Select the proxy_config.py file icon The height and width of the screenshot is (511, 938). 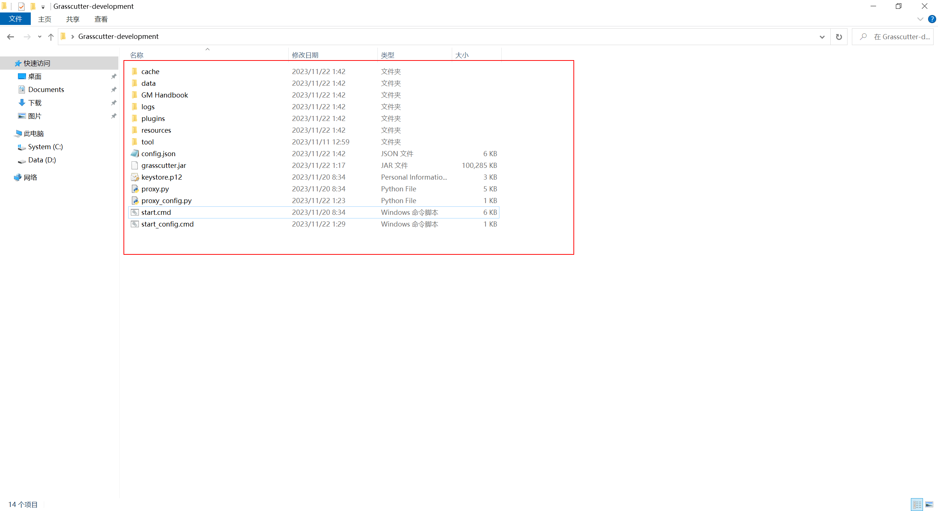tap(135, 201)
